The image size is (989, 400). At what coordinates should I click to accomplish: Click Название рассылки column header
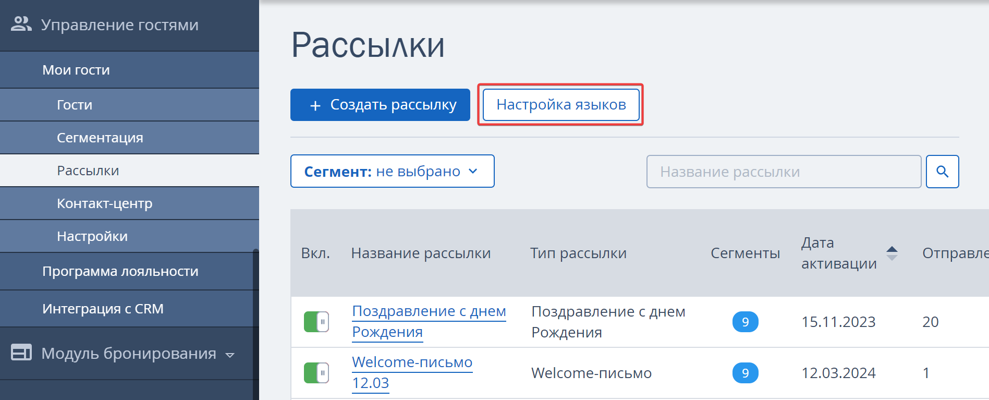click(421, 253)
